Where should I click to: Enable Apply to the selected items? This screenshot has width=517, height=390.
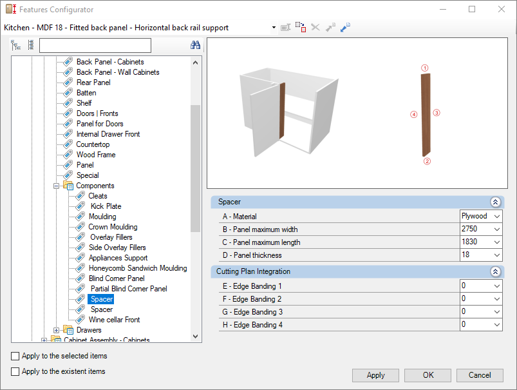click(x=15, y=356)
